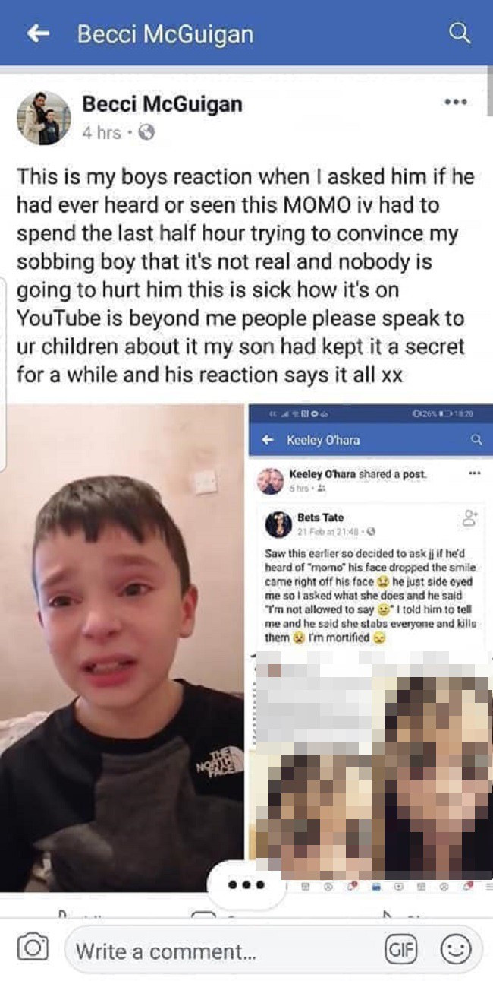493x981 pixels.
Task: Tap the 4 hrs timestamp
Action: pos(101,133)
